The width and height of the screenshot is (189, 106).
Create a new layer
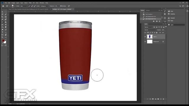(x=161, y=99)
